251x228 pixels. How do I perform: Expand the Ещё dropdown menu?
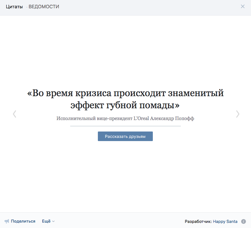[48, 221]
